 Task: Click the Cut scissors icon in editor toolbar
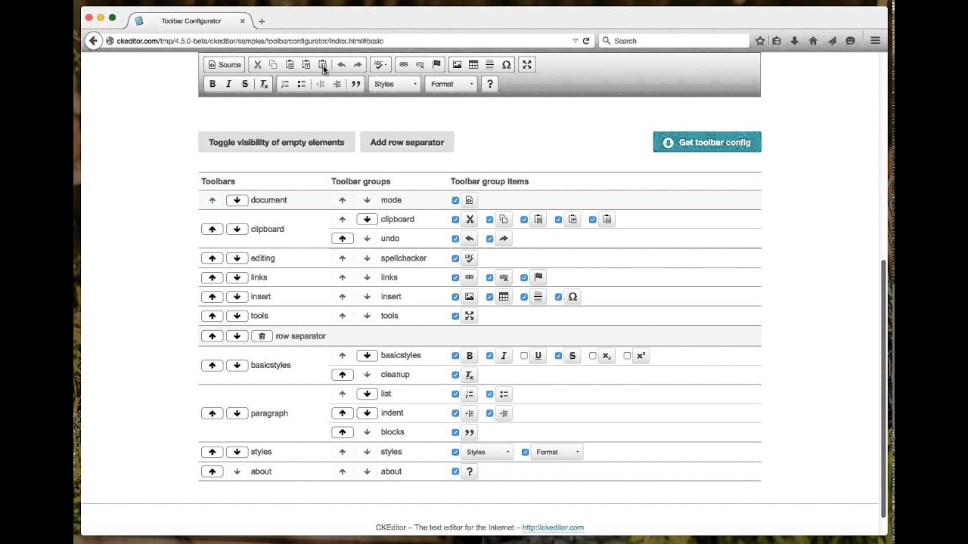(x=257, y=65)
